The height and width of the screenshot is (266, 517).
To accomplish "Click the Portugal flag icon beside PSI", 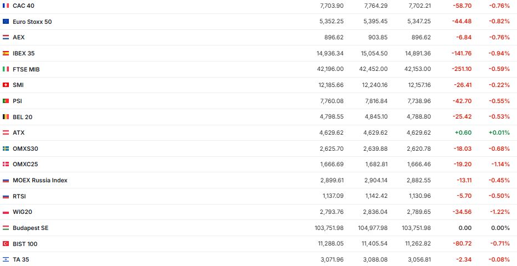I will pyautogui.click(x=6, y=101).
